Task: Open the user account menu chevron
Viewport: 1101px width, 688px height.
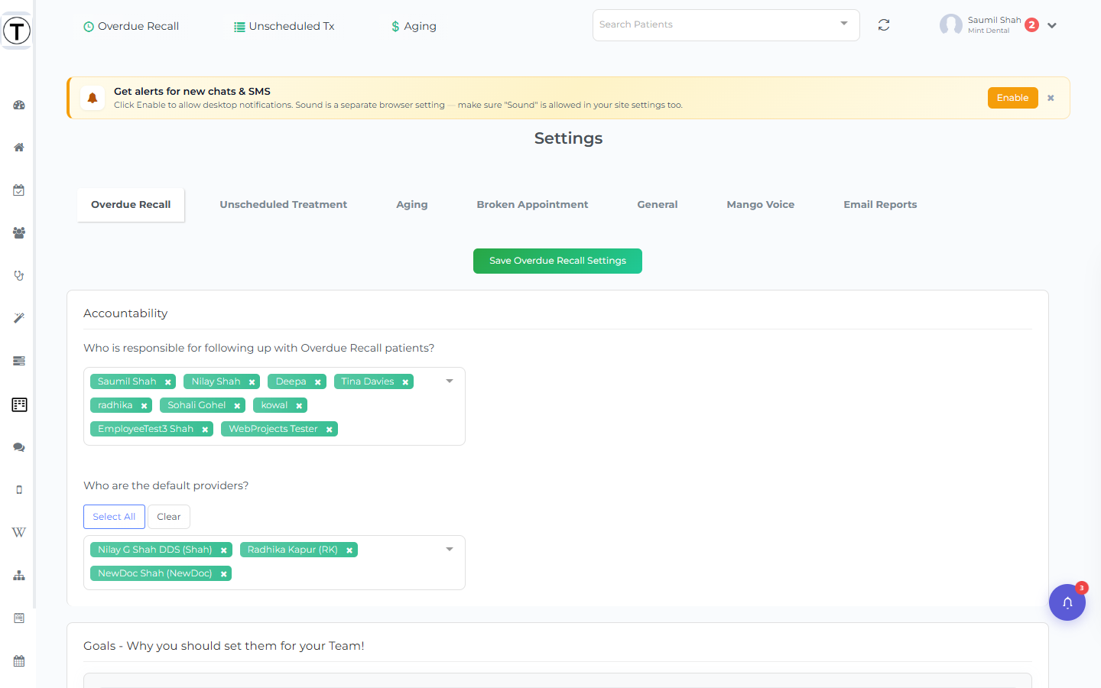Action: 1052,25
